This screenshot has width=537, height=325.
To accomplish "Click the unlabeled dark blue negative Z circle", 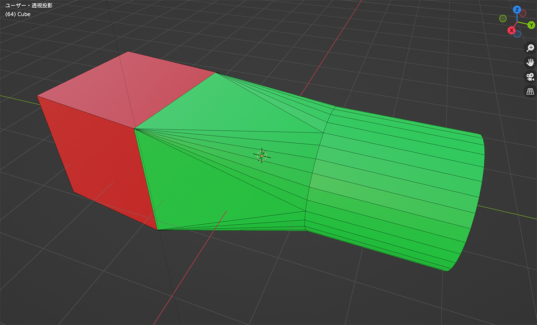I will coord(517,34).
